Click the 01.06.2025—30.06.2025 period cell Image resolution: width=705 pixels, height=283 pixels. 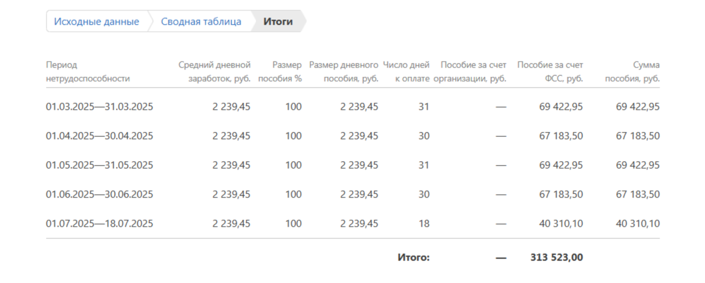99,194
